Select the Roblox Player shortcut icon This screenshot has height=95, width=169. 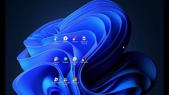click(56, 80)
